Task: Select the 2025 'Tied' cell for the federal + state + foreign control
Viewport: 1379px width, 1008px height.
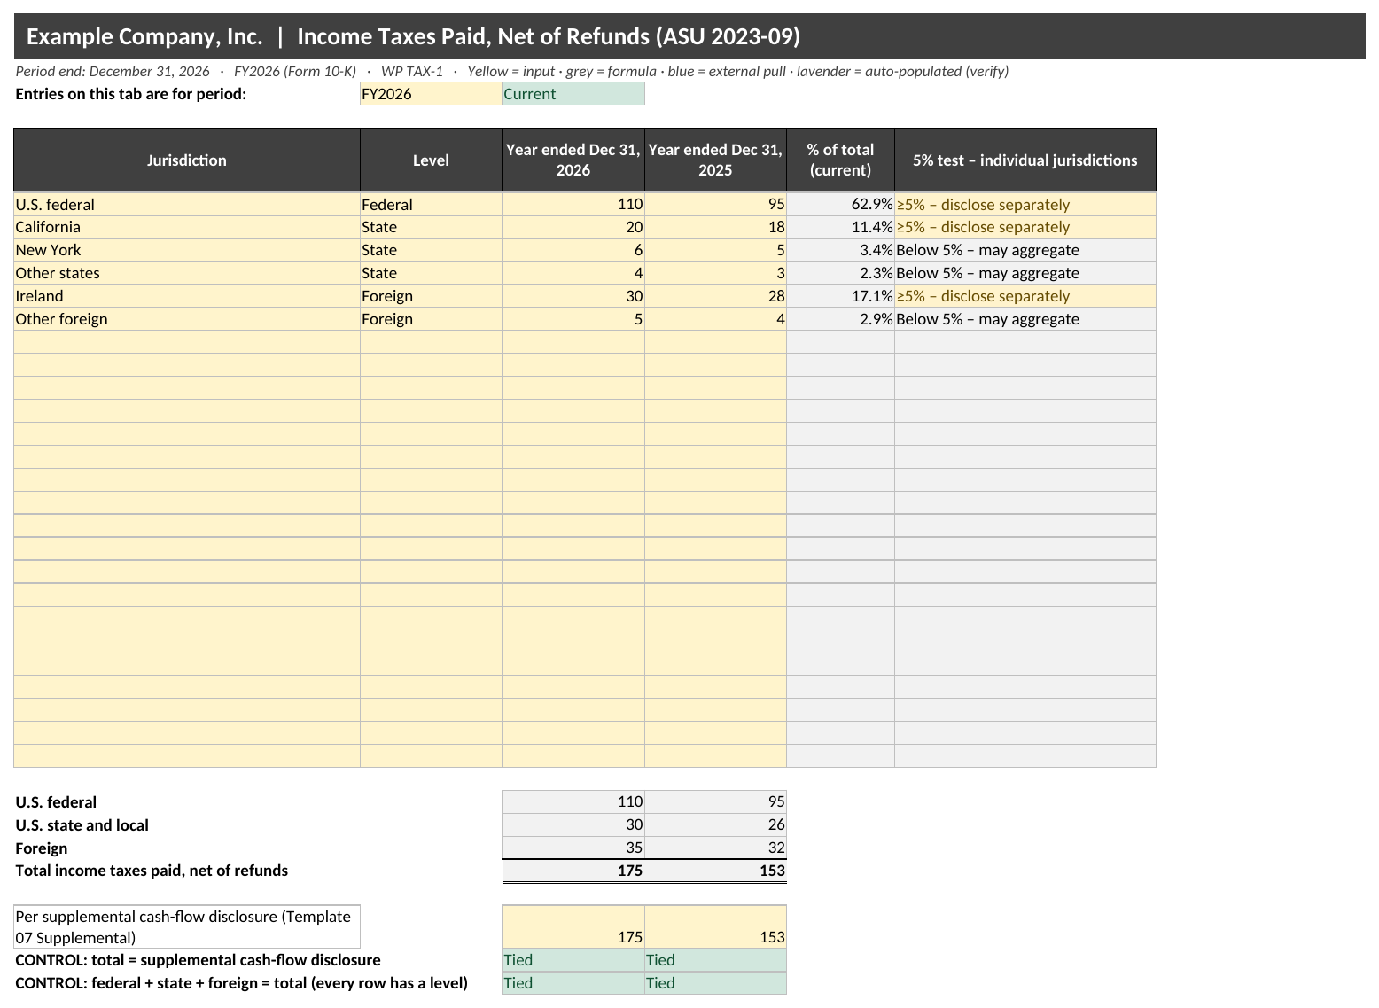Action: click(x=715, y=983)
